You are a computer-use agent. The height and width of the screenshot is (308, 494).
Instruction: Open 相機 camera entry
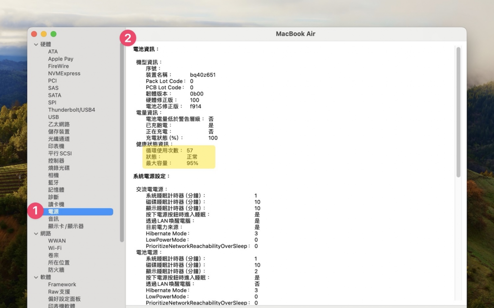[53, 175]
